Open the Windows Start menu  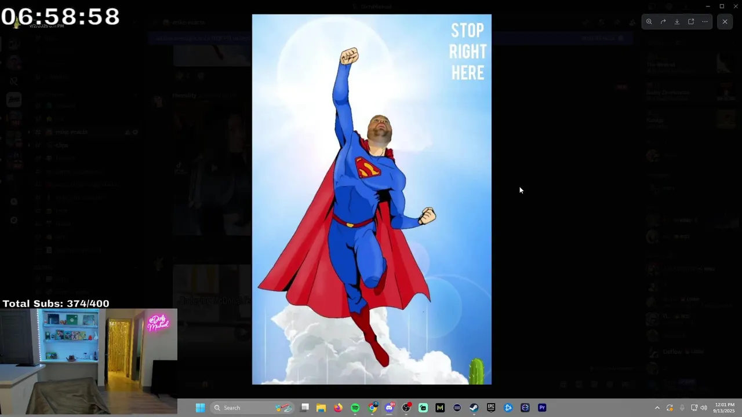click(200, 408)
